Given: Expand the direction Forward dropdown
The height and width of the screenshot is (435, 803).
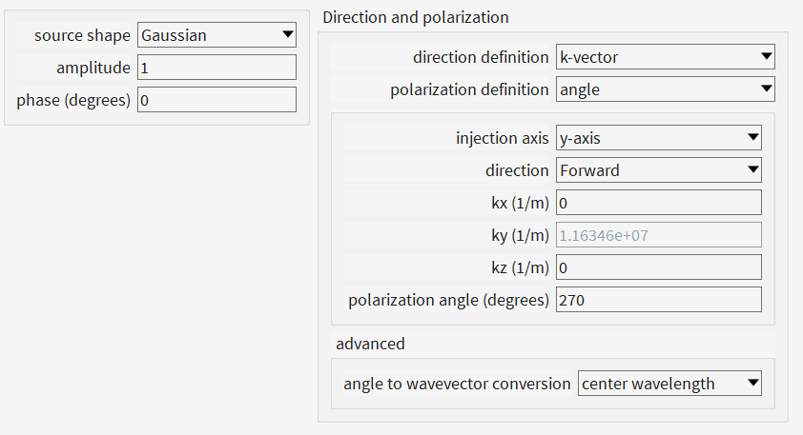Looking at the screenshot, I should coord(659,170).
